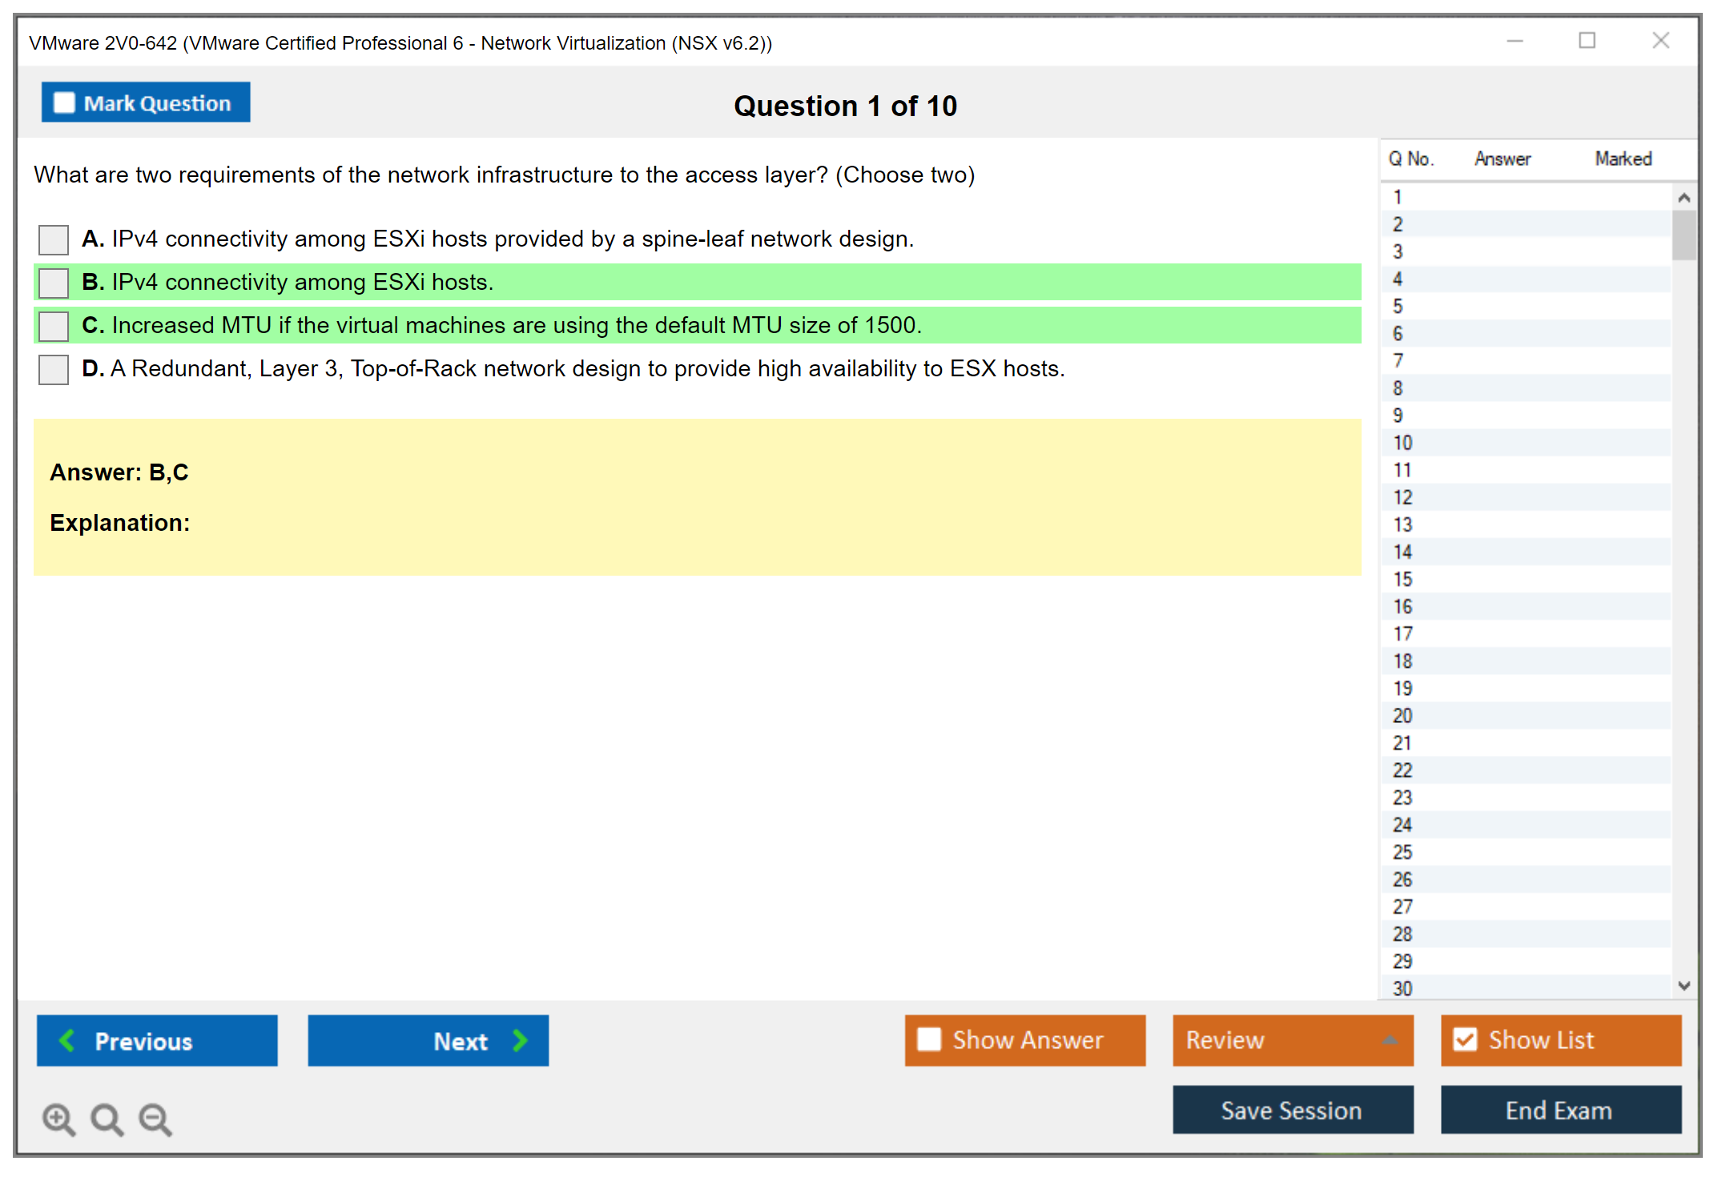Tick the option D checkbox
The width and height of the screenshot is (1722, 1177).
click(x=54, y=369)
